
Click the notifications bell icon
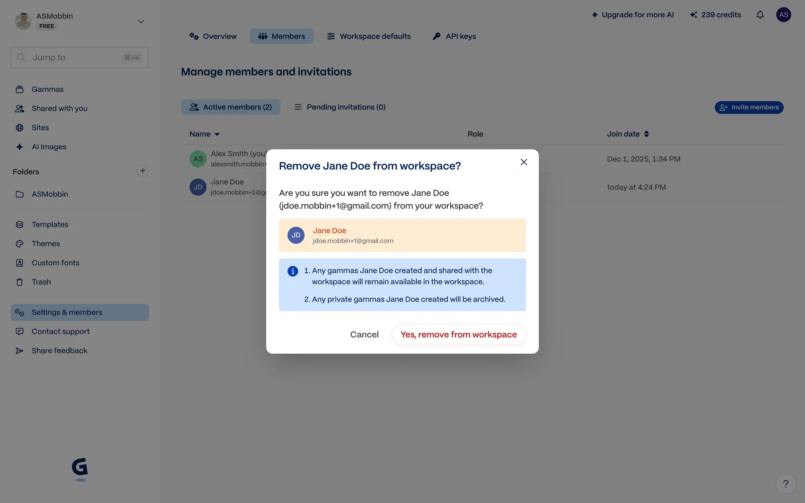click(x=760, y=15)
